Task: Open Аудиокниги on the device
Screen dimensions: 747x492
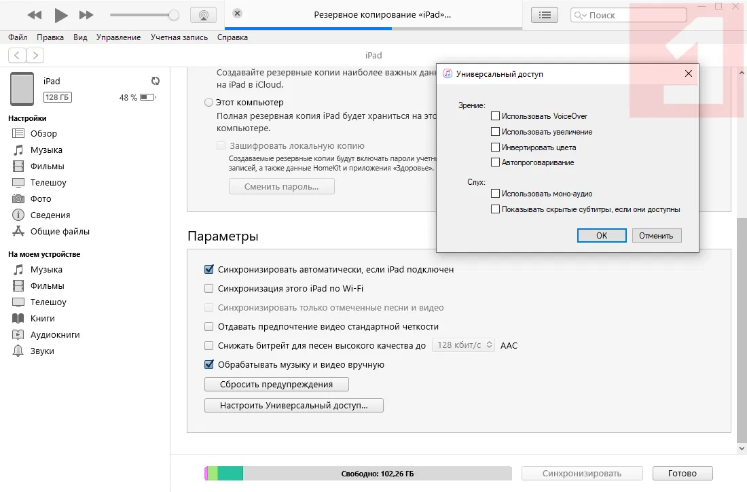Action: pos(55,334)
